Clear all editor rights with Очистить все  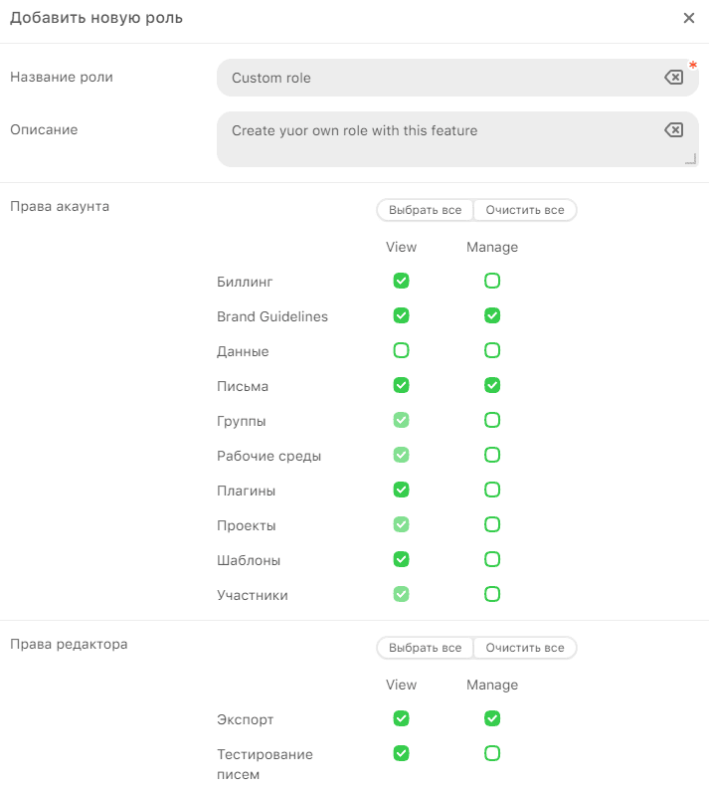pos(525,648)
